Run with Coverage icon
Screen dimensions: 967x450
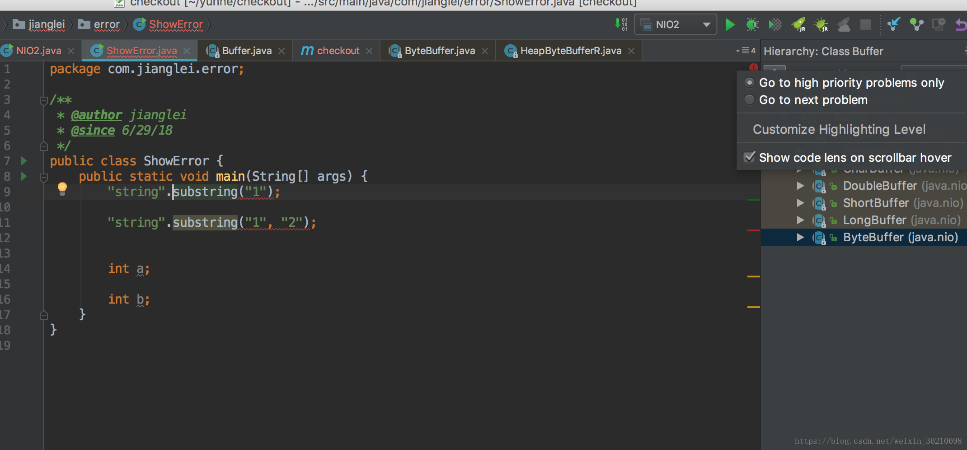coord(775,24)
